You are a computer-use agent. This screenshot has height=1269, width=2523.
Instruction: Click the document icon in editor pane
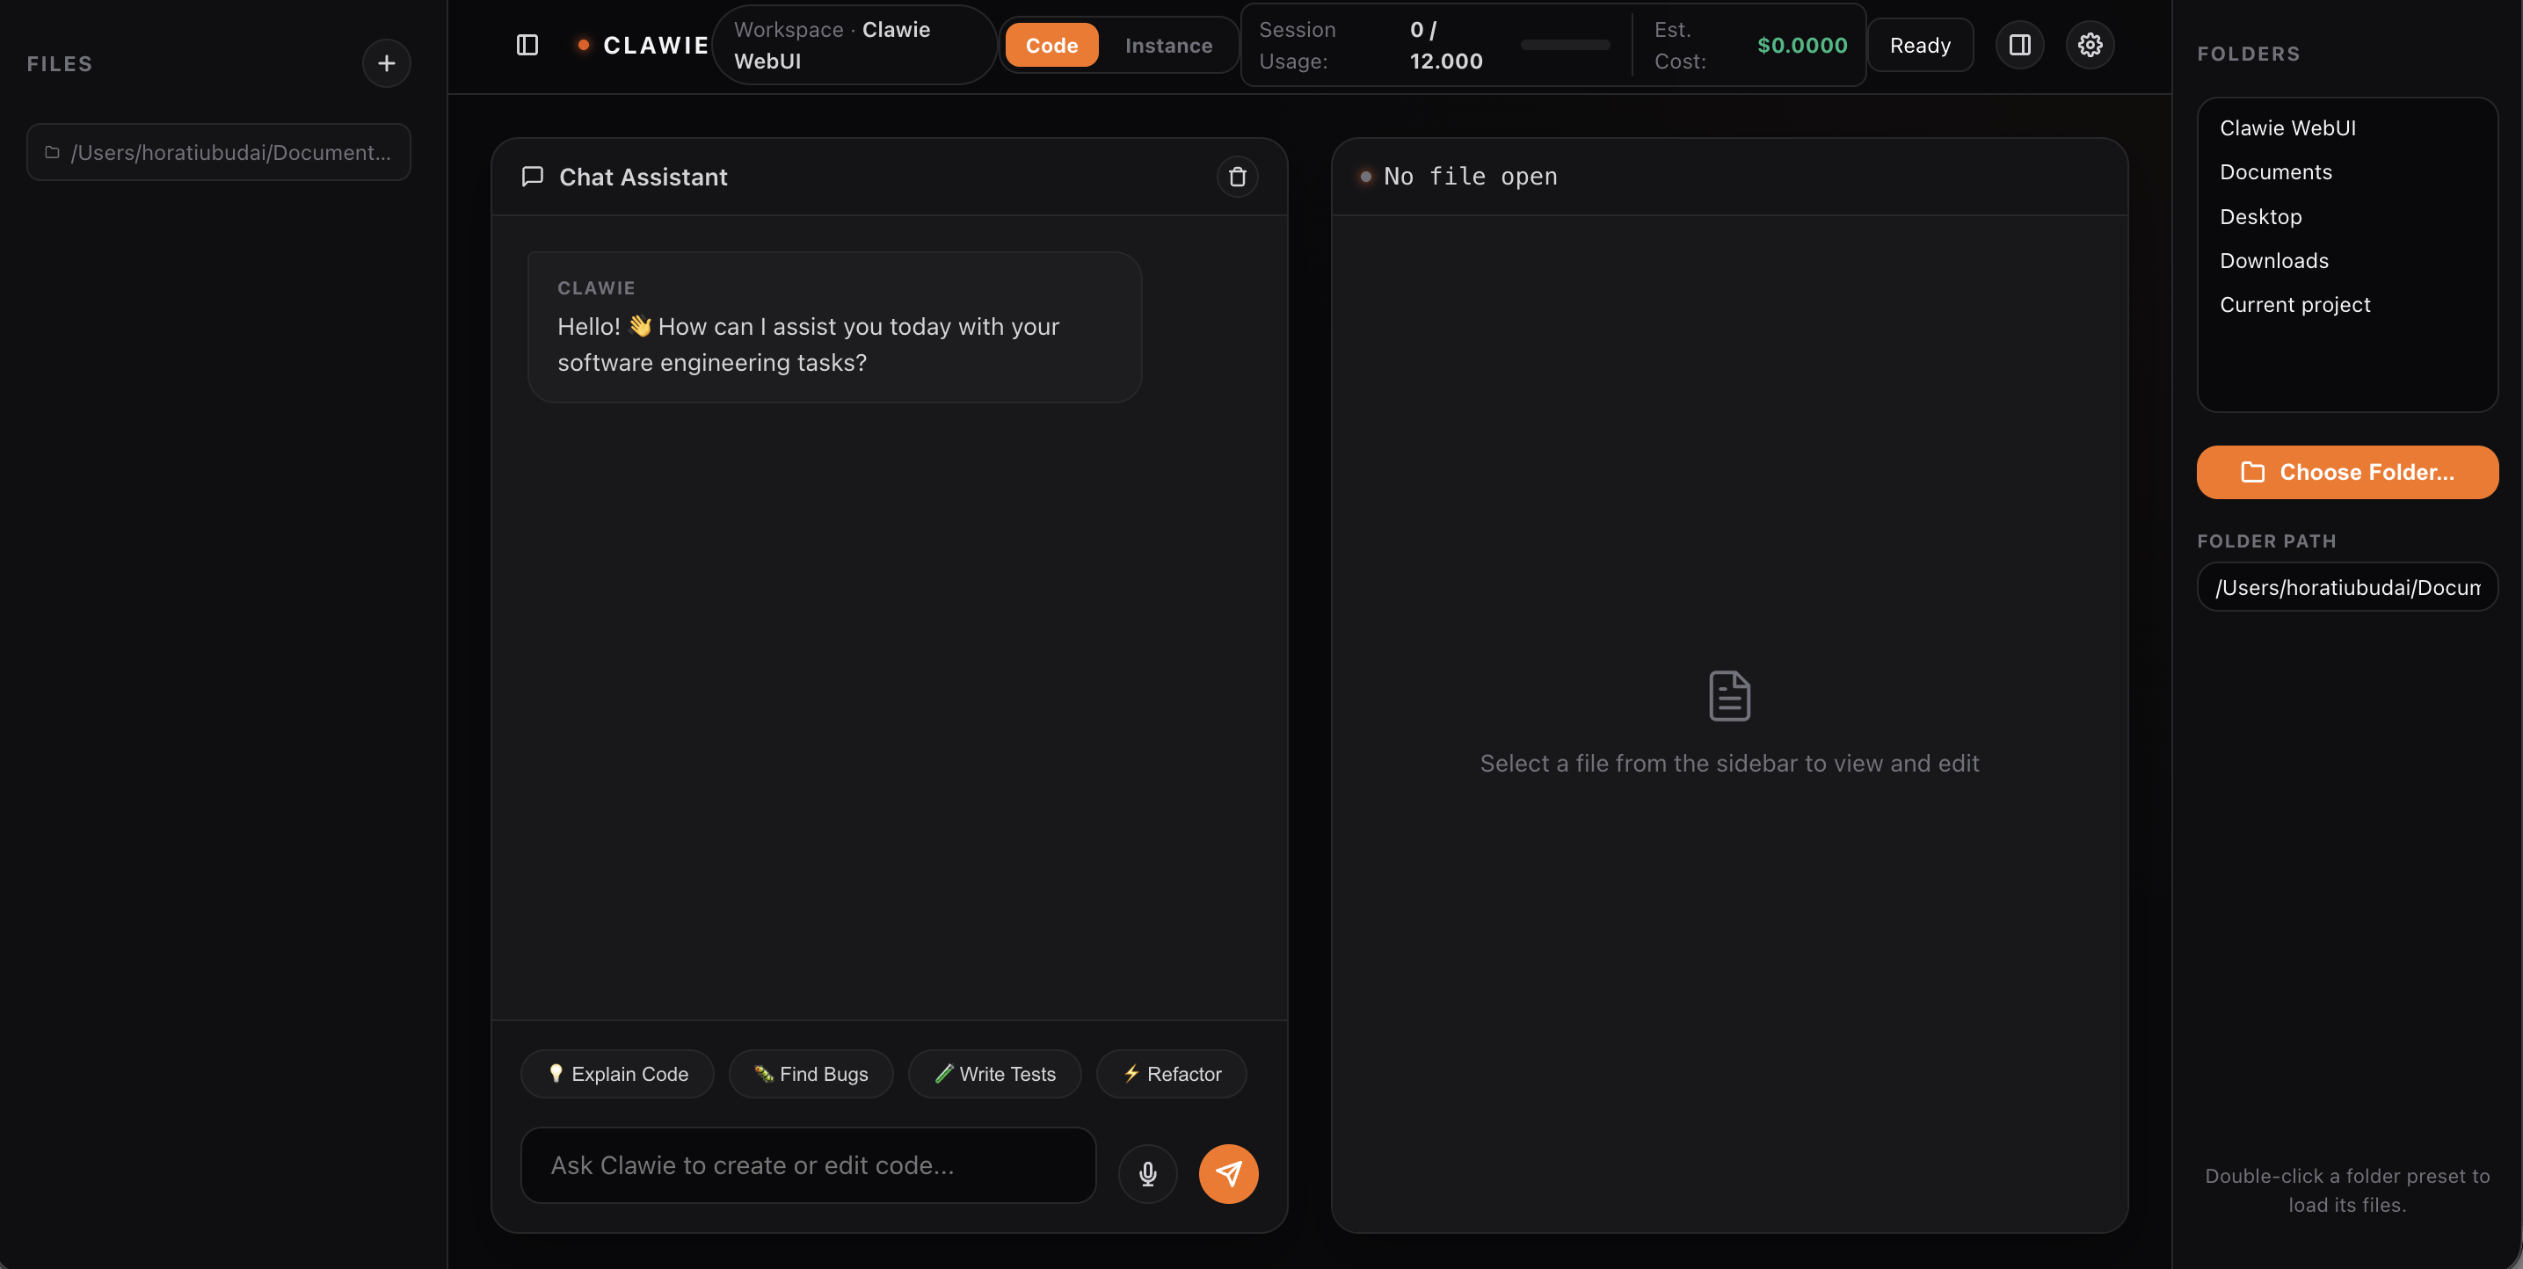click(1730, 696)
